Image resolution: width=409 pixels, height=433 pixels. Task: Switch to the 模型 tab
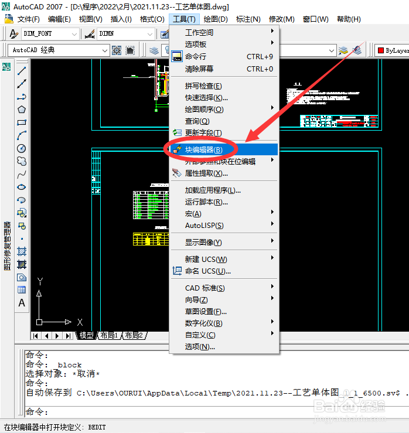pyautogui.click(x=87, y=336)
